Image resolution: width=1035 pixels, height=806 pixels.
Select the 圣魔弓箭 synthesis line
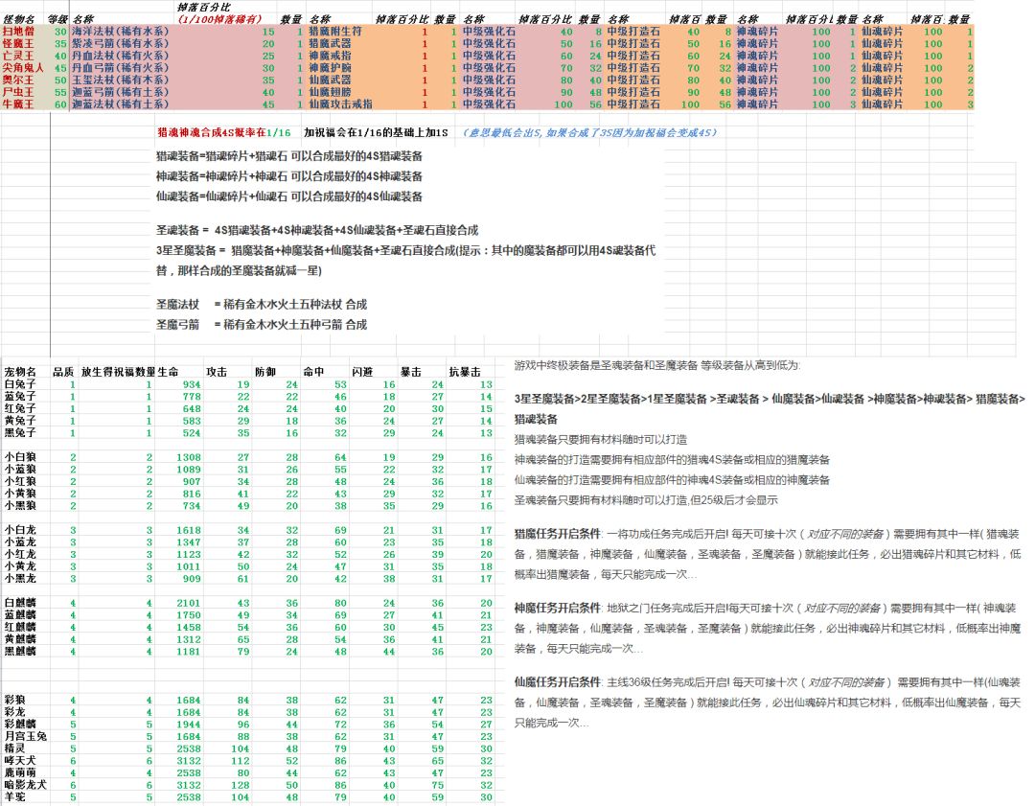[262, 325]
